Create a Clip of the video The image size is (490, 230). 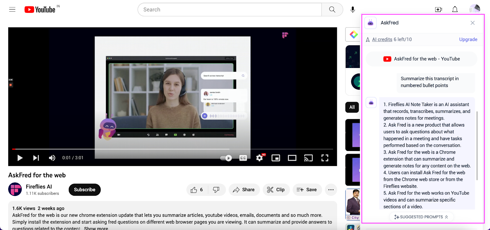tap(276, 190)
